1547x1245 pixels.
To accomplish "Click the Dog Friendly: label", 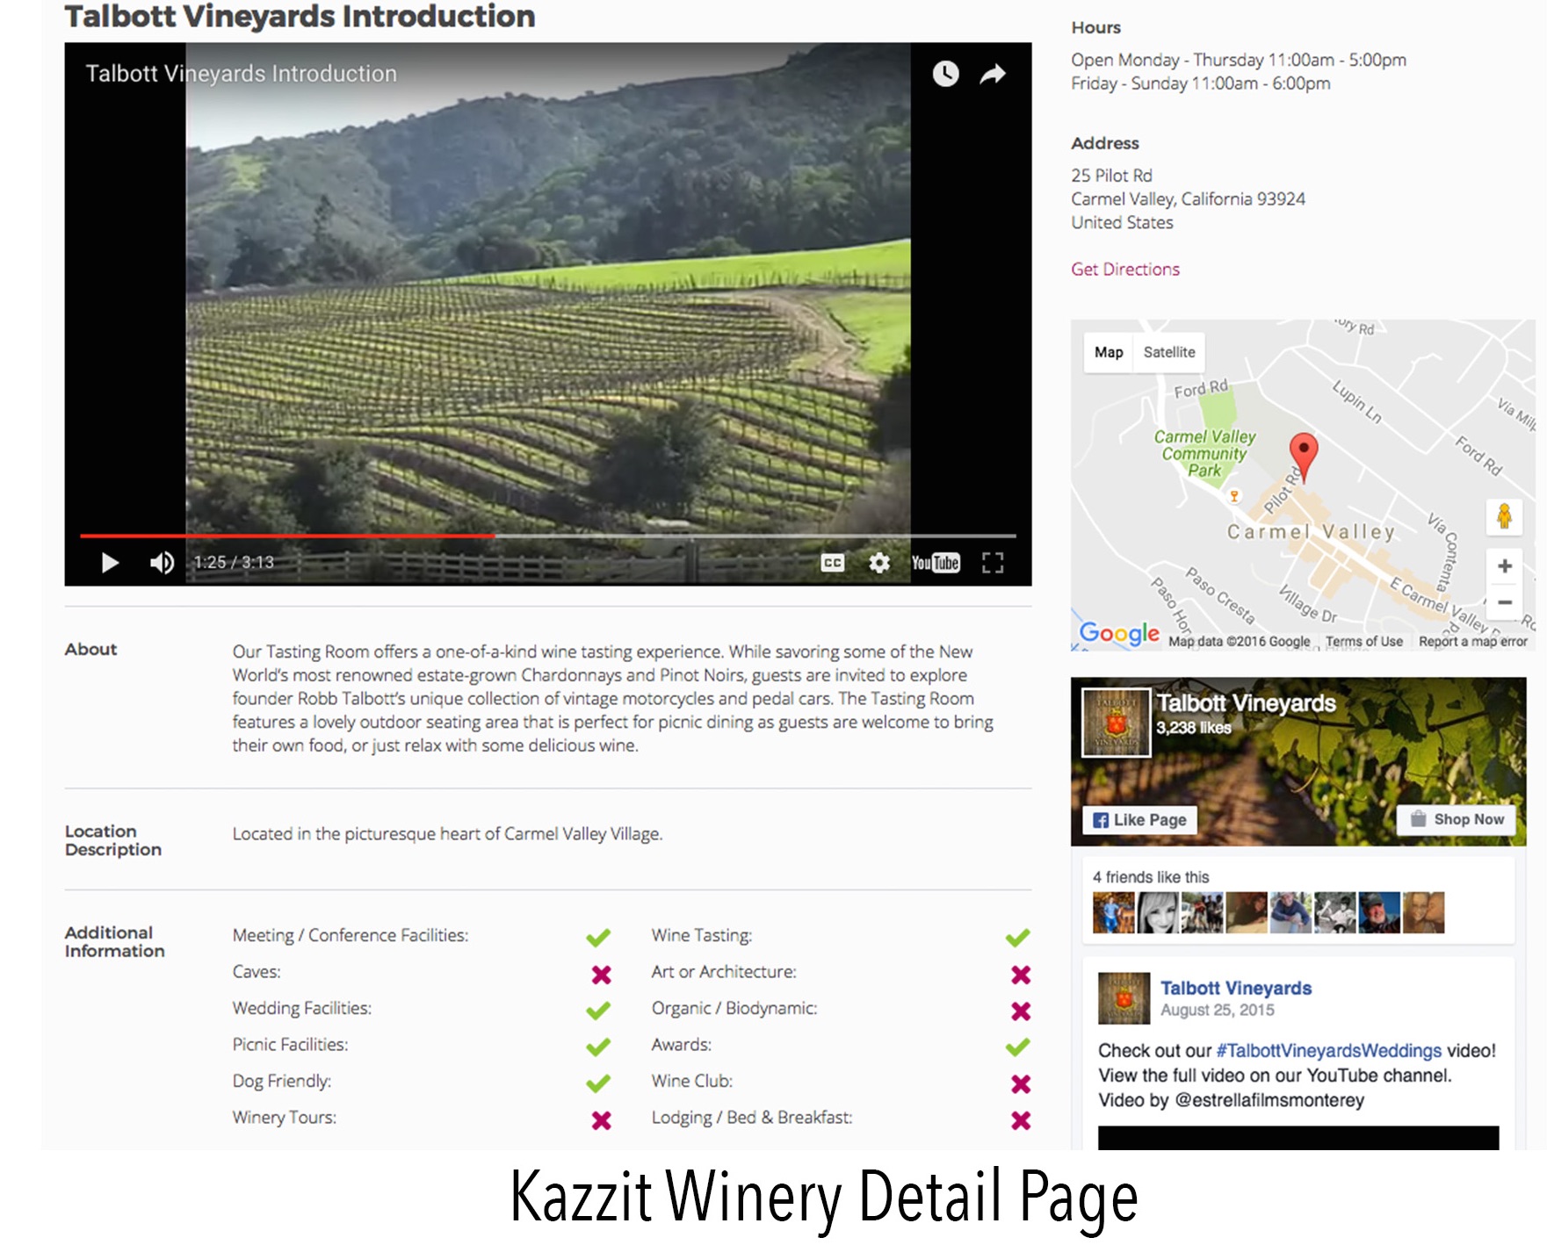I will tap(281, 1082).
